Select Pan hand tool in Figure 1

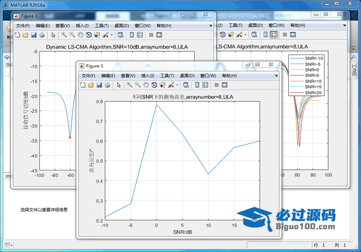[80, 35]
